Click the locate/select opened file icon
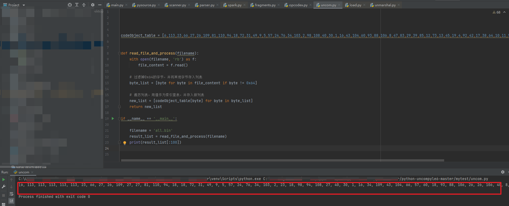 point(70,5)
